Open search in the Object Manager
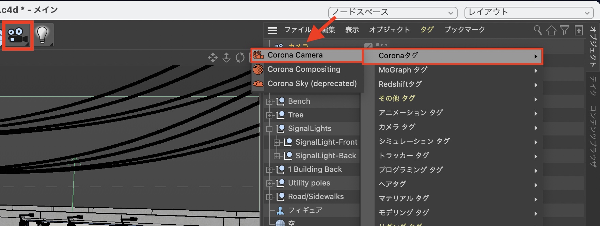The height and width of the screenshot is (226, 600). [x=538, y=30]
